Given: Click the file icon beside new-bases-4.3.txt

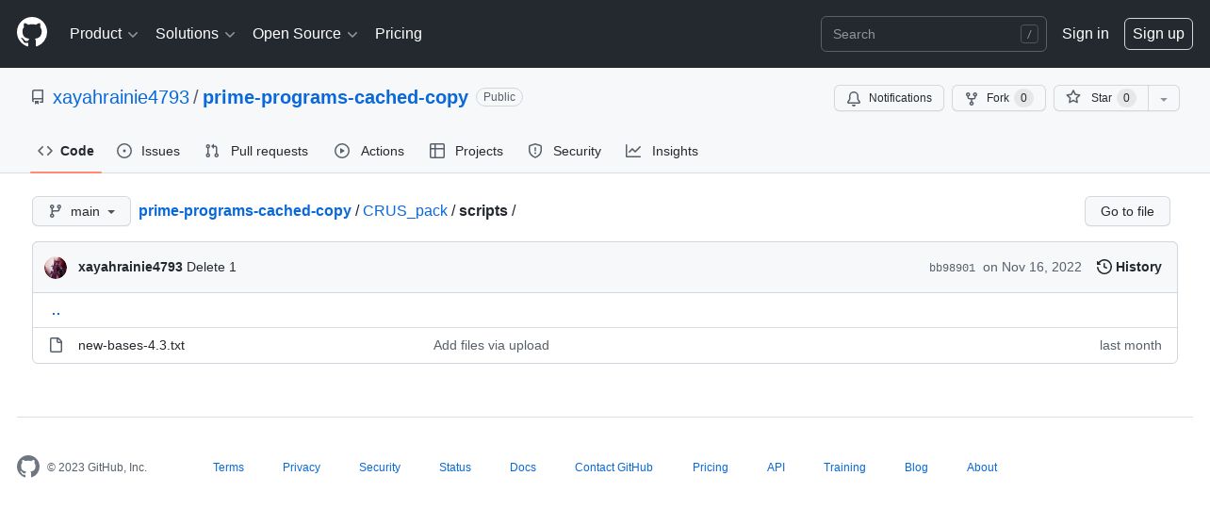Looking at the screenshot, I should tap(57, 345).
